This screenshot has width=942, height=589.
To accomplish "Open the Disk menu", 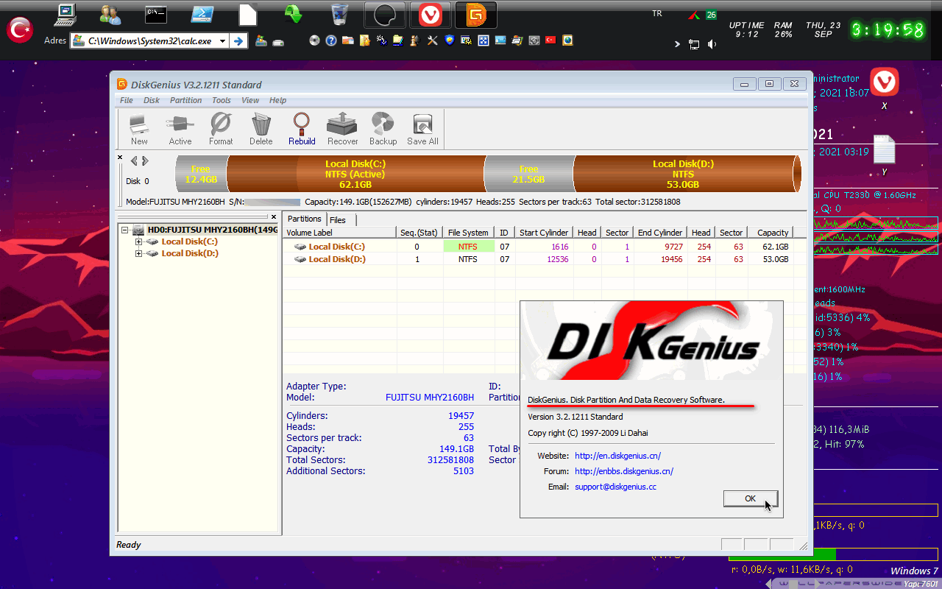I will point(152,100).
